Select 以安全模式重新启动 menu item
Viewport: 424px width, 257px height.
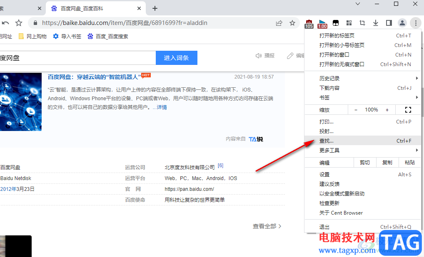click(363, 193)
